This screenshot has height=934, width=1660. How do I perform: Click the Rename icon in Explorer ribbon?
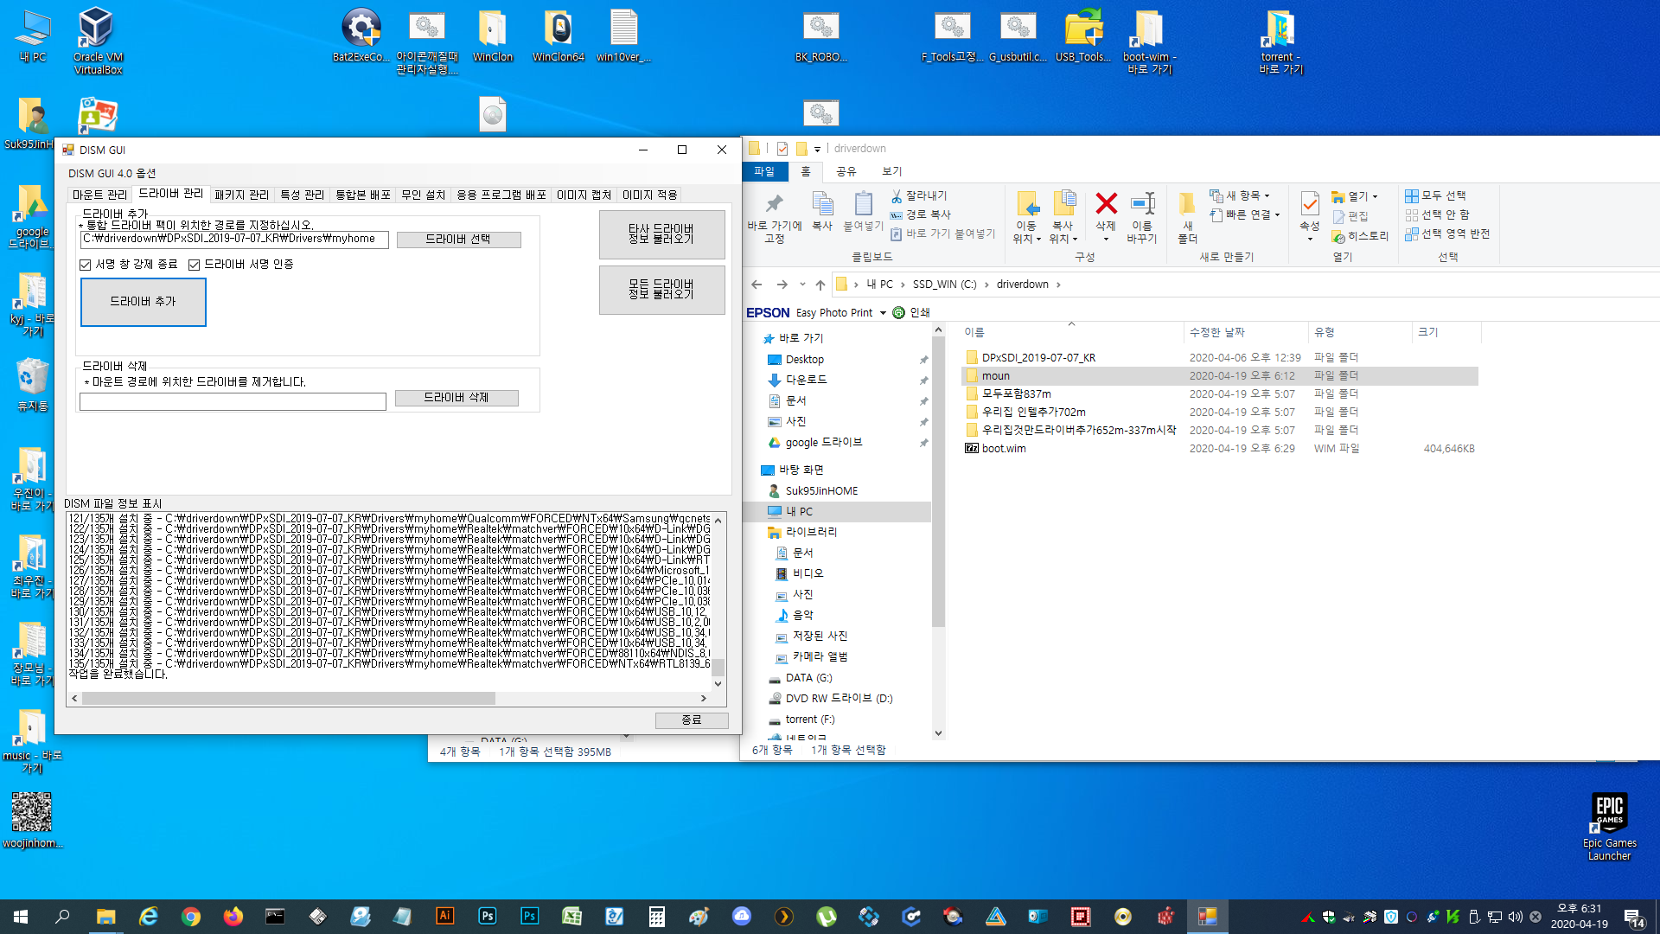click(1142, 203)
